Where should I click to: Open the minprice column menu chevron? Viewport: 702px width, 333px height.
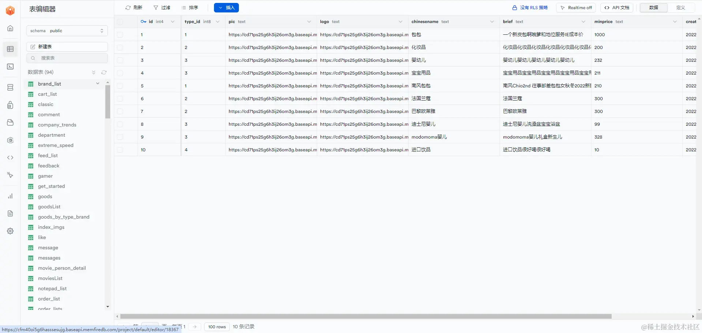pos(675,22)
